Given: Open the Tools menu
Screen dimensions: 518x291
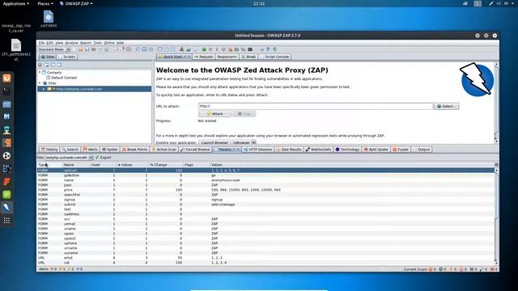Looking at the screenshot, I should (x=97, y=43).
